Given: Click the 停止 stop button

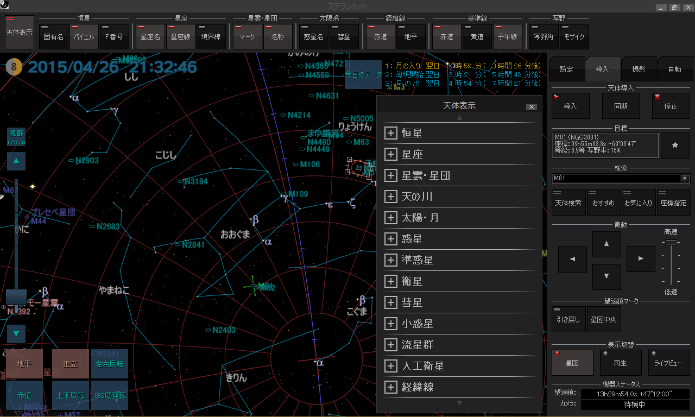Looking at the screenshot, I should pos(671,106).
